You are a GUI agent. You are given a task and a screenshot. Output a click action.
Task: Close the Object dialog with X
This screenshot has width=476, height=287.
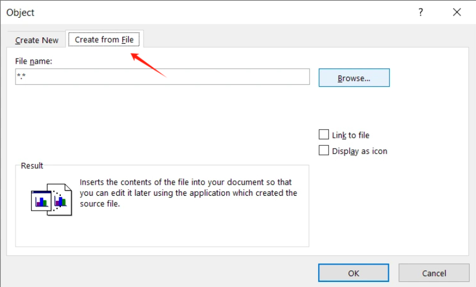[456, 12]
